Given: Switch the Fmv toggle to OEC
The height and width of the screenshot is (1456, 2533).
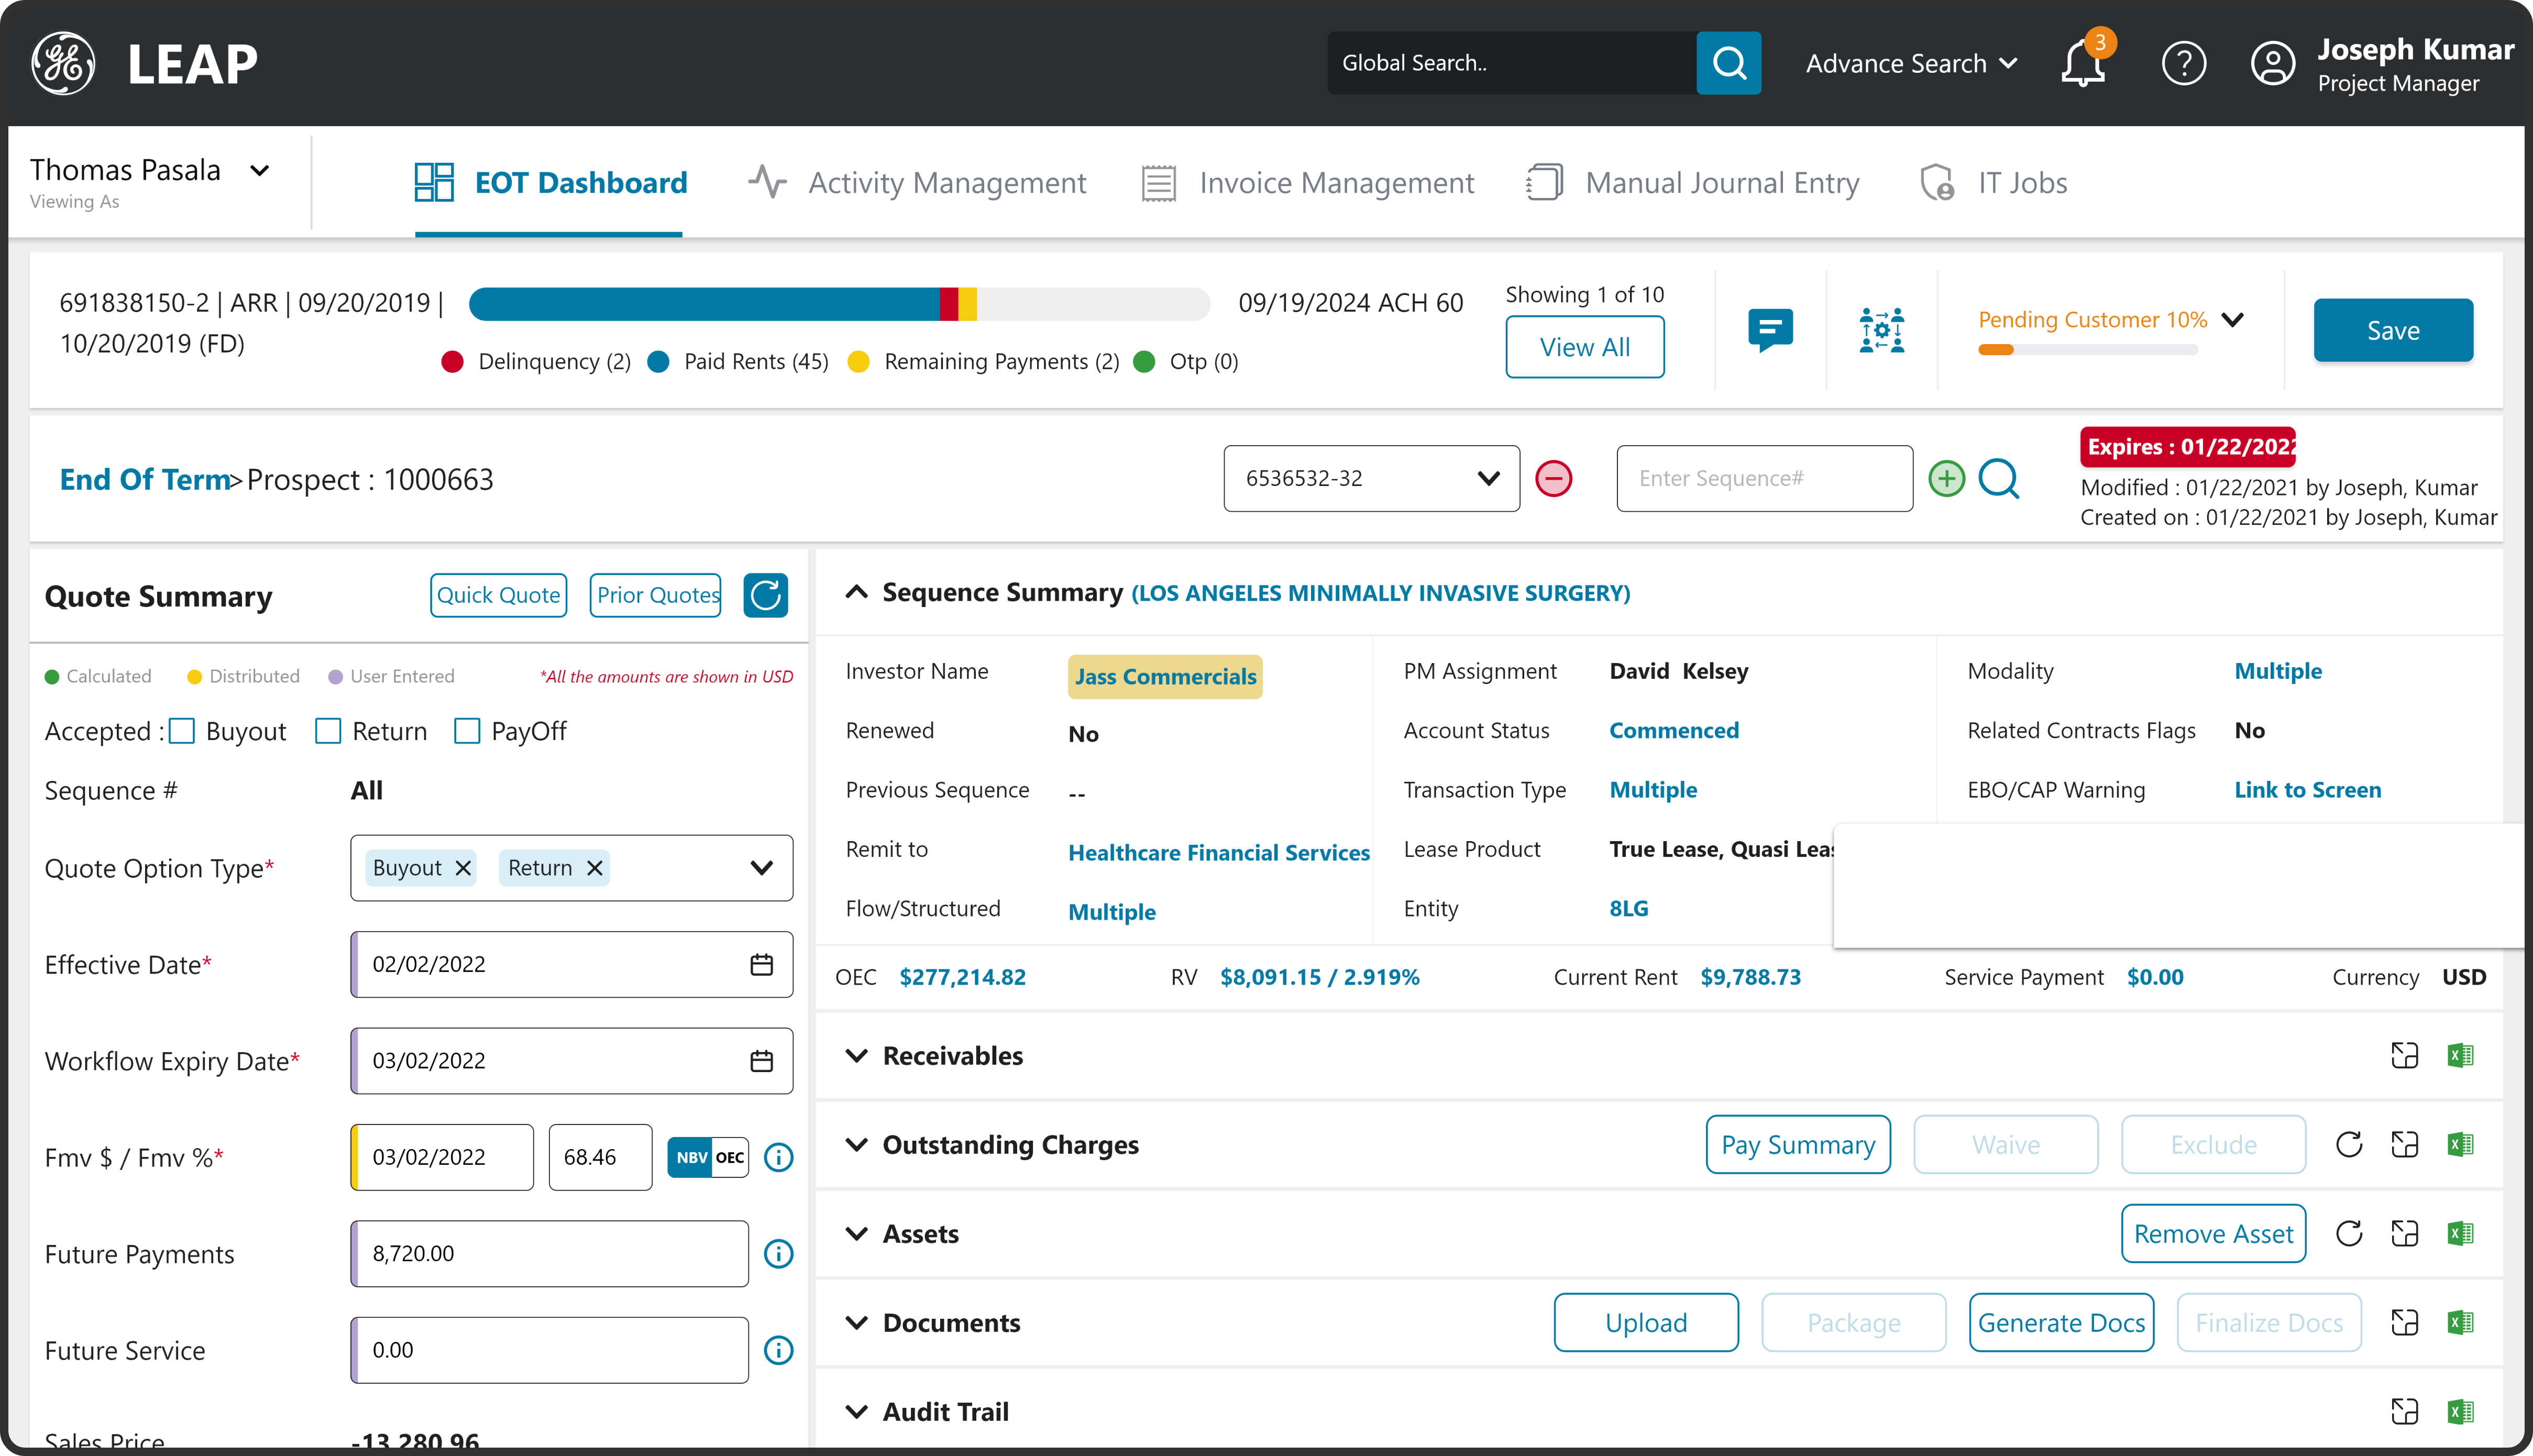Looking at the screenshot, I should click(x=730, y=1157).
